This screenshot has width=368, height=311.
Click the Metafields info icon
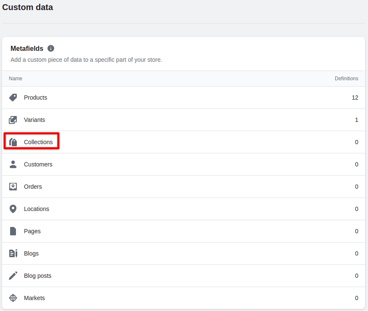(x=51, y=48)
